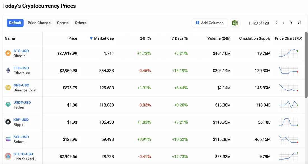The width and height of the screenshot is (308, 164).
Task: Click Bitcoin's 7D price chart thumbnail
Action: (288, 54)
